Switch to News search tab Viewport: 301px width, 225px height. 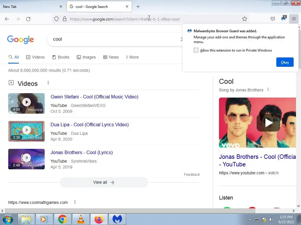(x=111, y=57)
